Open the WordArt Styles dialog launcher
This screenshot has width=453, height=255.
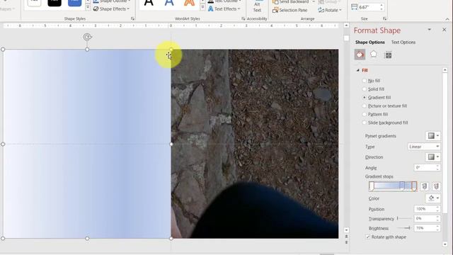click(243, 19)
